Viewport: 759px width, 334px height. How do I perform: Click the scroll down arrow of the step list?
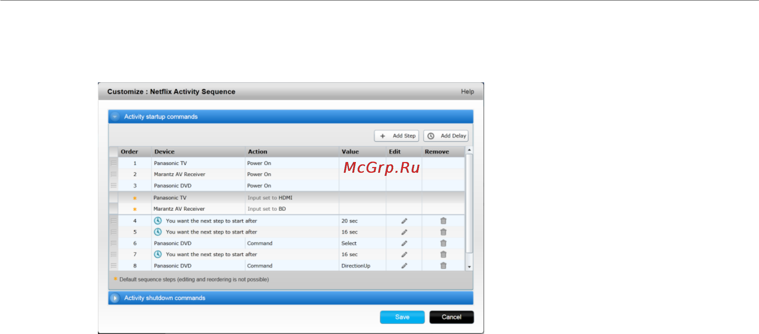pos(469,267)
